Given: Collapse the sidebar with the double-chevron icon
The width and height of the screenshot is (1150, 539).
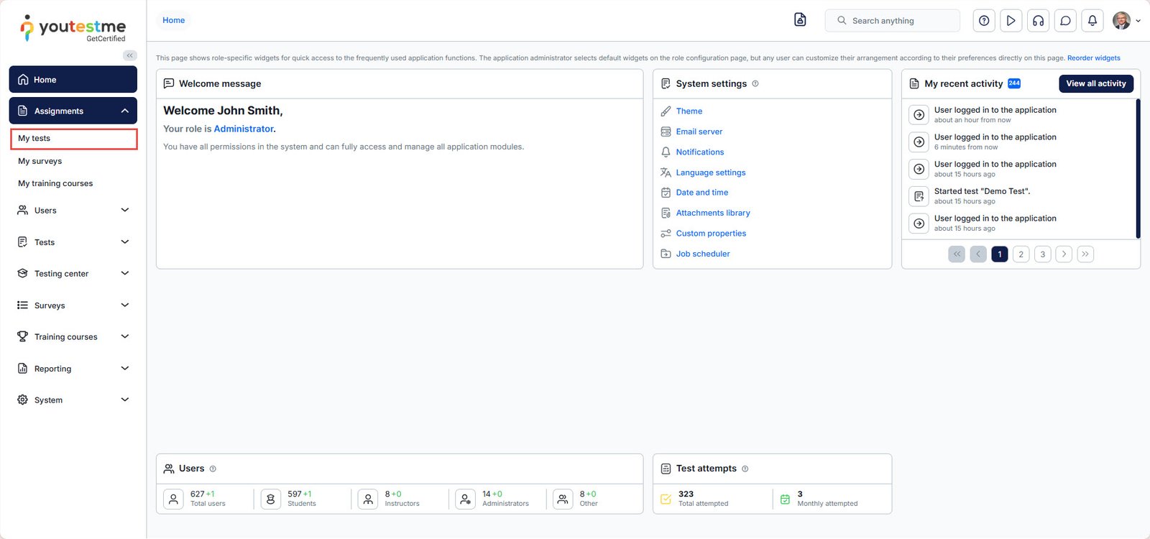Looking at the screenshot, I should [129, 55].
